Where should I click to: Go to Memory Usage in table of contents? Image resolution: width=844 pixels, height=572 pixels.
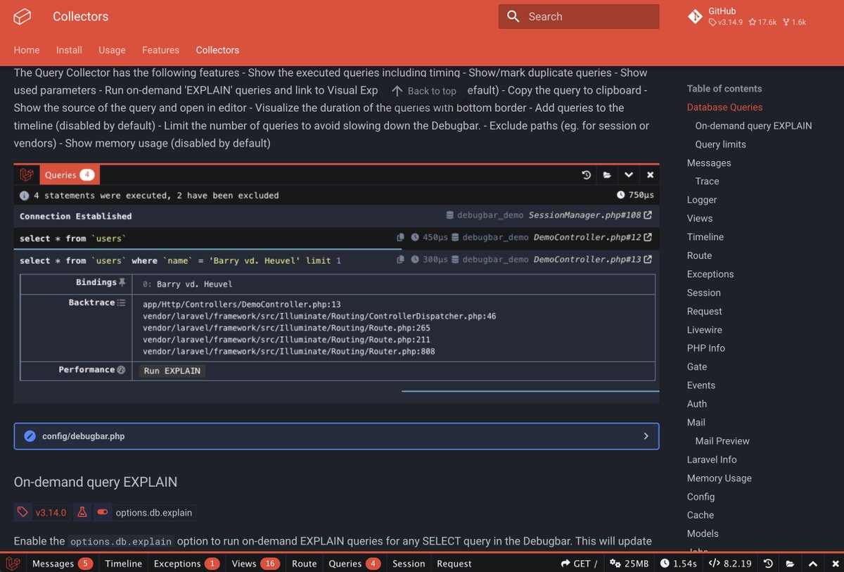pos(720,478)
